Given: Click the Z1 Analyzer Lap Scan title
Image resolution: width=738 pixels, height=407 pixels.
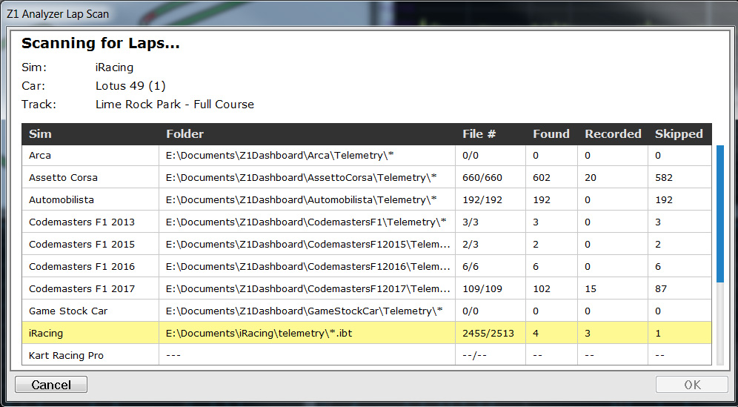Looking at the screenshot, I should (x=58, y=14).
